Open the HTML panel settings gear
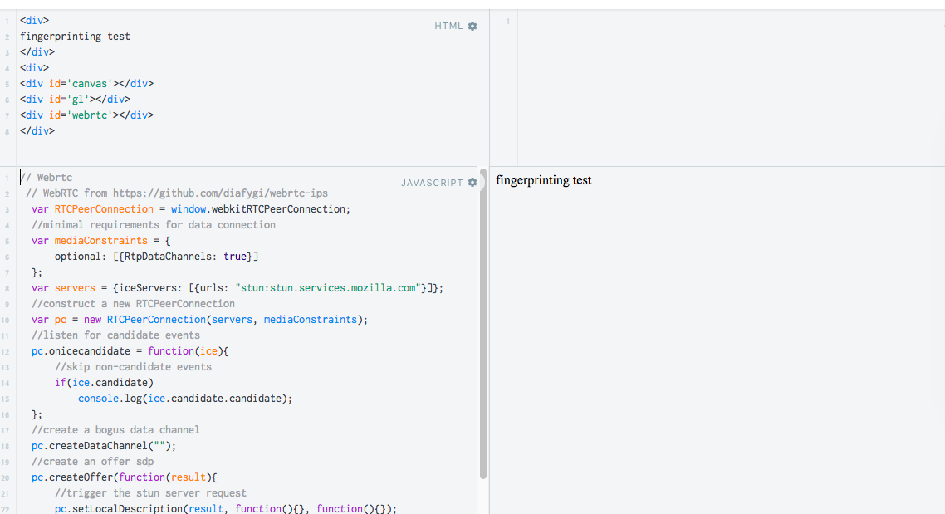Image resolution: width=945 pixels, height=514 pixels. (x=472, y=26)
